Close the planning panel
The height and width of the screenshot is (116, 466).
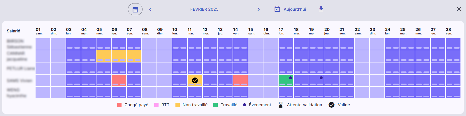pos(459,9)
